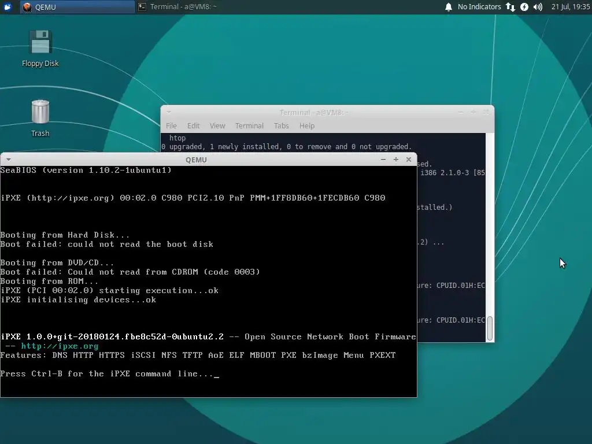Open the network connection arrows icon
Screen dimensions: 592x444
click(510, 7)
